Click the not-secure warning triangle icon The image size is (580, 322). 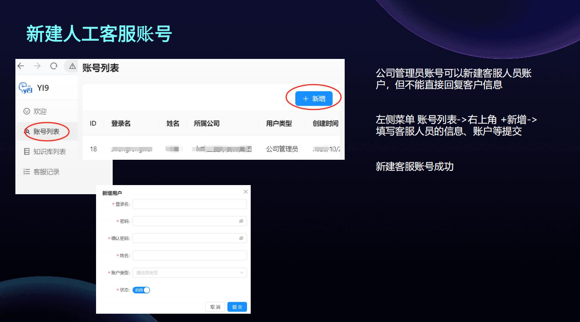72,66
